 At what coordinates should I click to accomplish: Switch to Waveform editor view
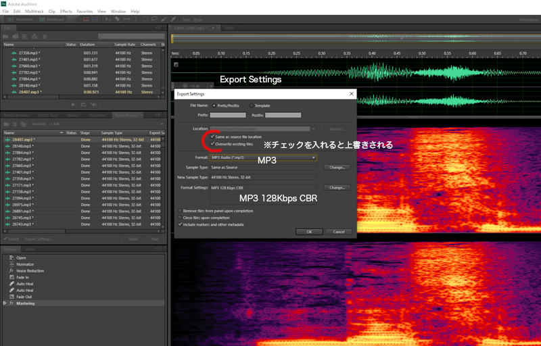click(x=20, y=20)
